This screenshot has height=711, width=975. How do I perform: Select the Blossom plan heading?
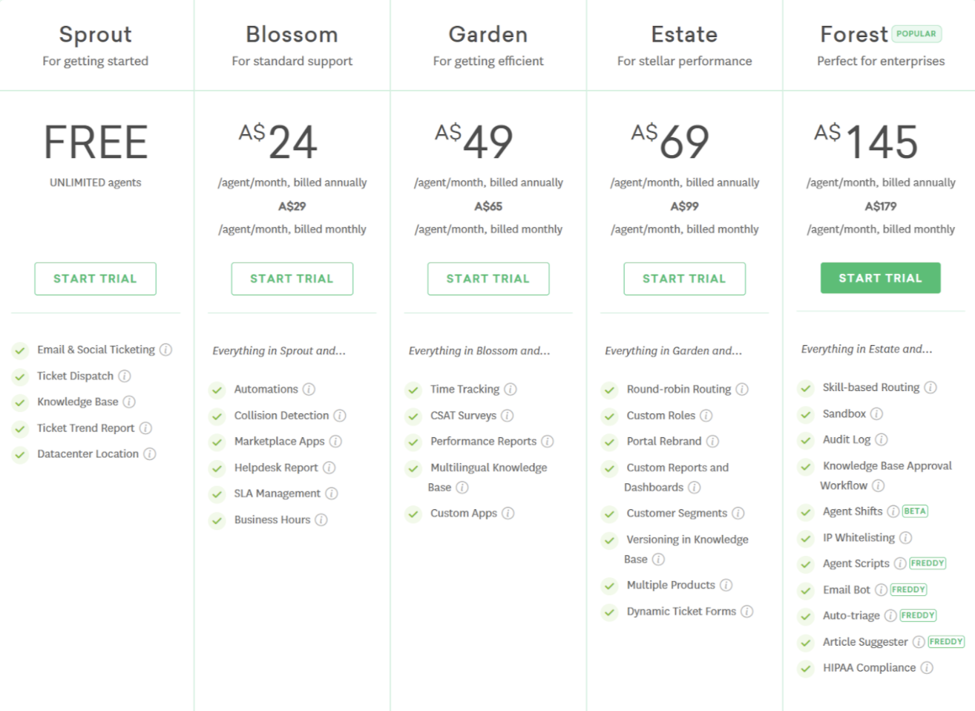point(292,34)
